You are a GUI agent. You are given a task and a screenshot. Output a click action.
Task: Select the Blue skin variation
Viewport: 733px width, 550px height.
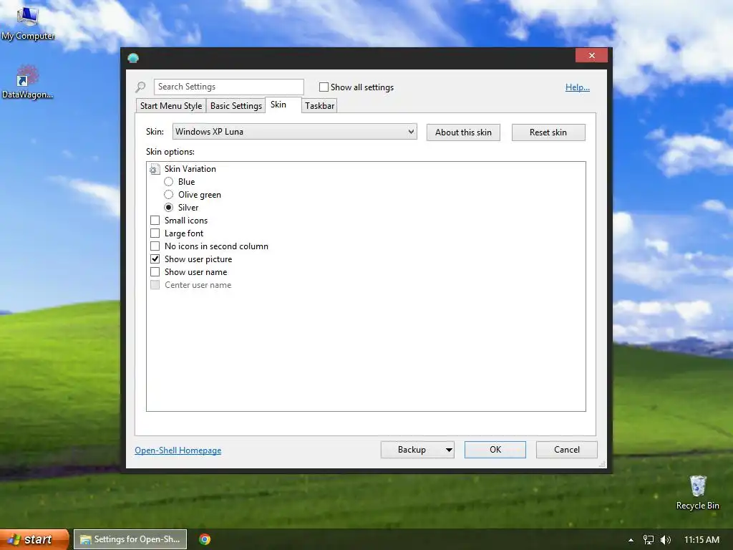(169, 182)
